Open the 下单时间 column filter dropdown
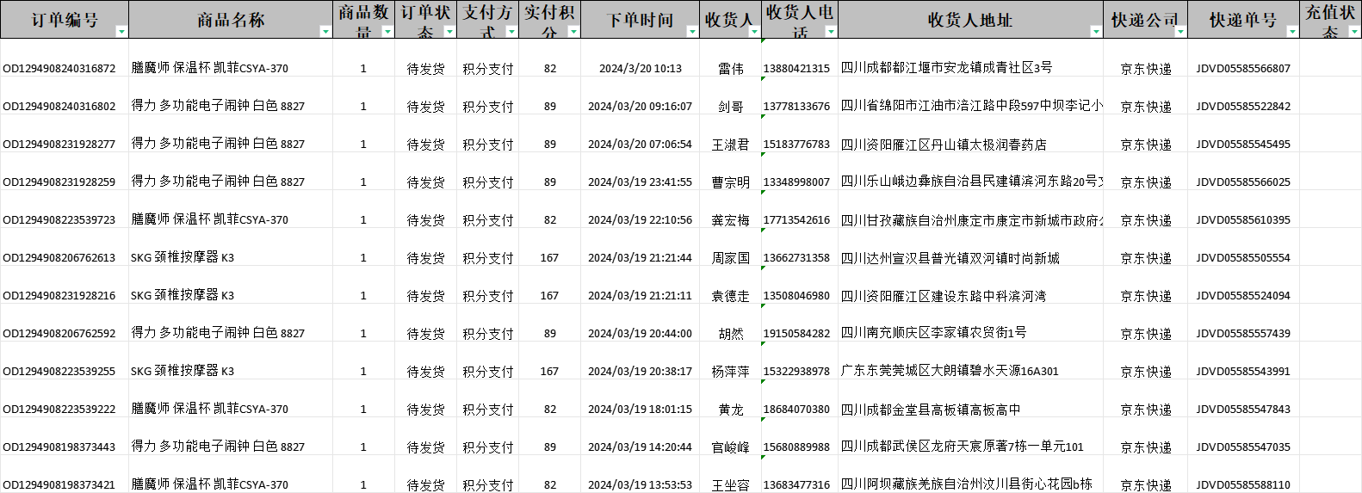The height and width of the screenshot is (493, 1362). click(x=692, y=32)
